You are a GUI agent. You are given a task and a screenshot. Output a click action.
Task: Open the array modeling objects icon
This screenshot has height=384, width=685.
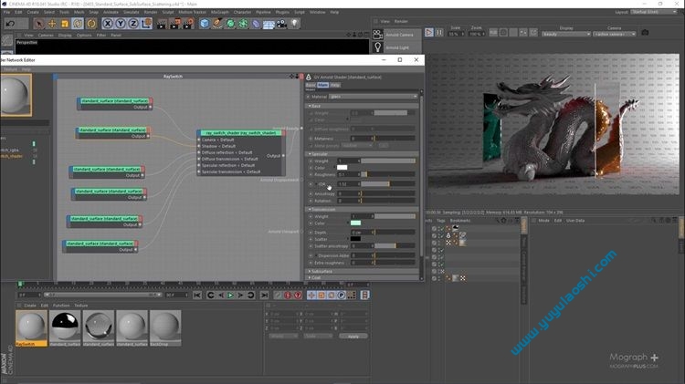[243, 24]
